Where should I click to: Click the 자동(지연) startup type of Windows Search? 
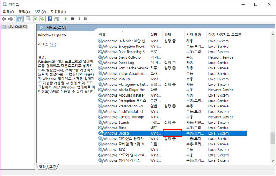(195, 123)
